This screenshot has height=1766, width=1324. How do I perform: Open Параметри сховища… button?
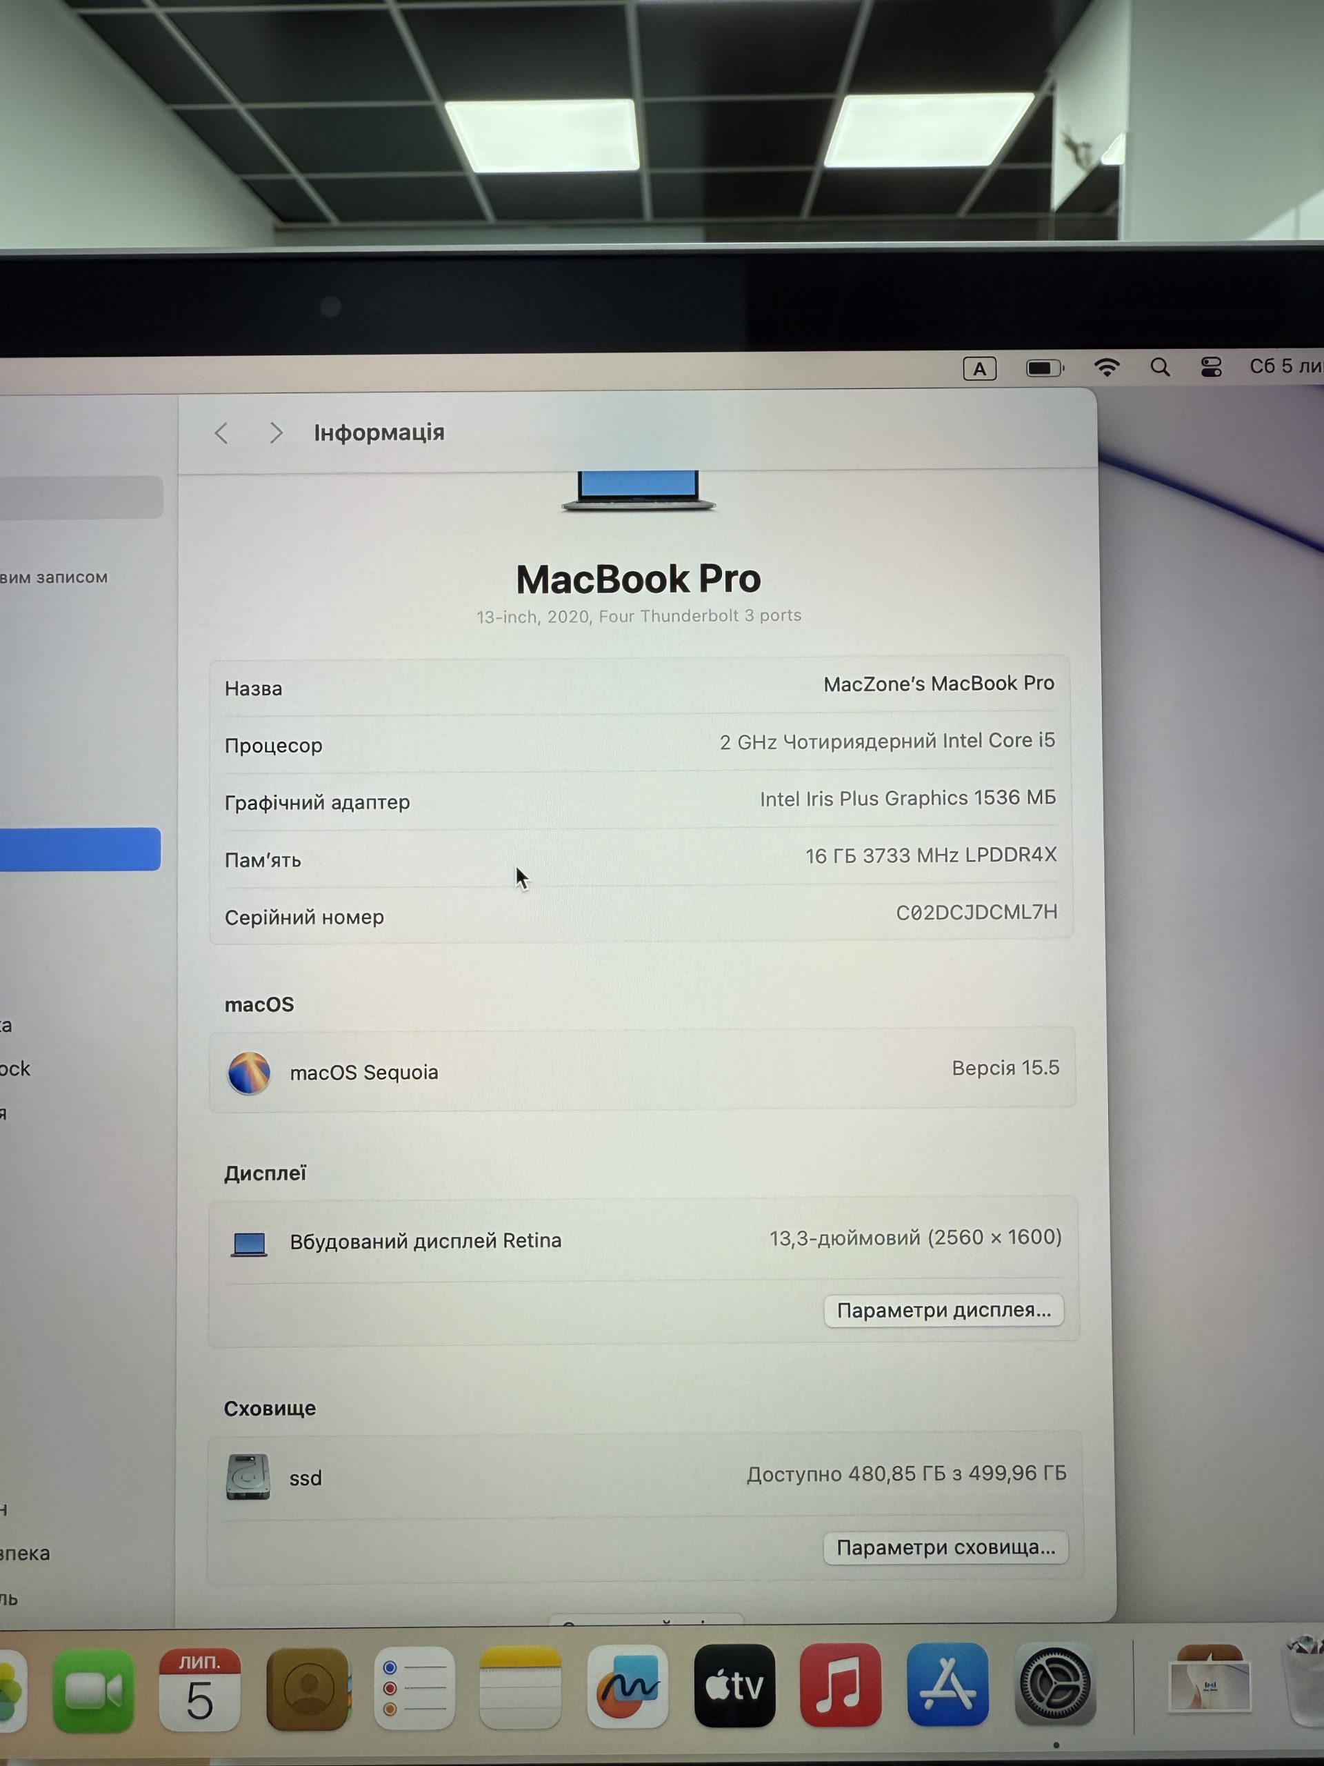click(x=945, y=1547)
